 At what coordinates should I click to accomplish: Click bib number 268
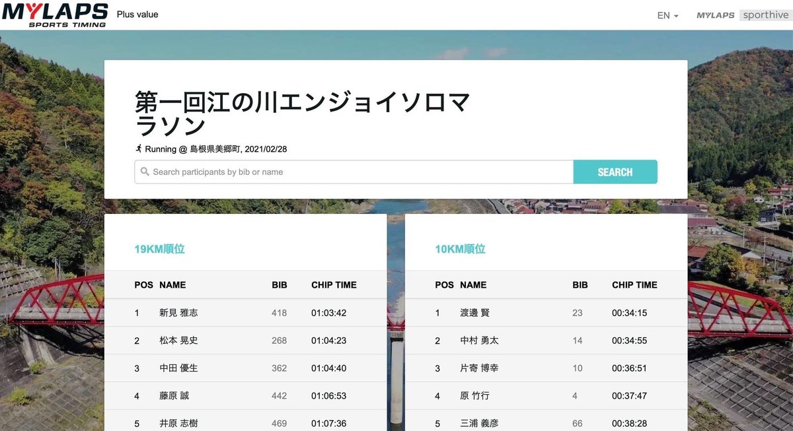280,341
